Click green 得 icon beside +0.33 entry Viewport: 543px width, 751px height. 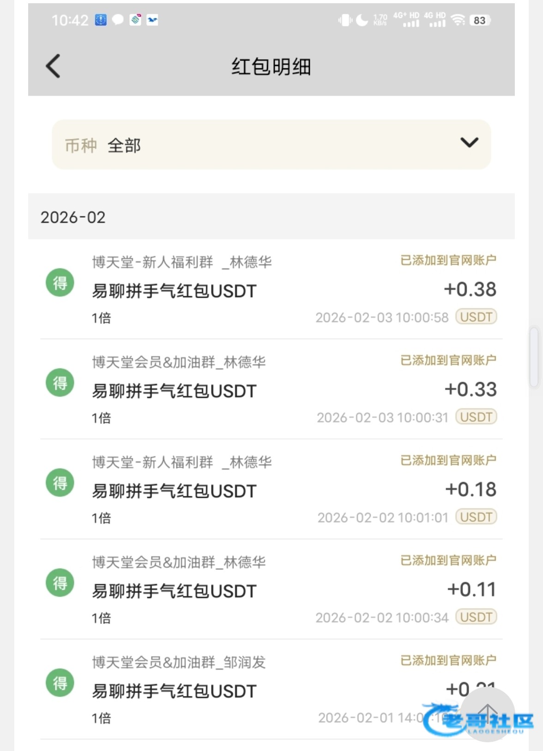[x=60, y=383]
